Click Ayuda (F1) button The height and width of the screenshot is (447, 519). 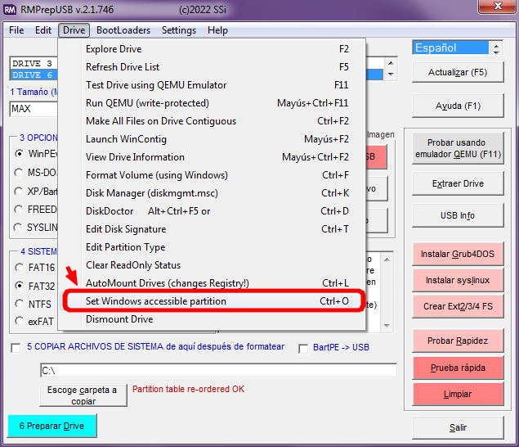point(458,106)
